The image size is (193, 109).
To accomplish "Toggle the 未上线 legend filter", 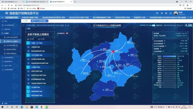I will (x=41, y=39).
